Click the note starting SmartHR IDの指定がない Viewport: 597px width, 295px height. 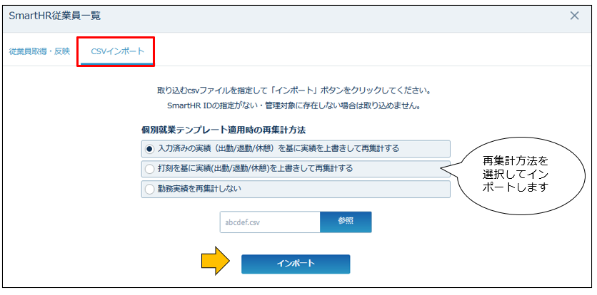point(294,106)
